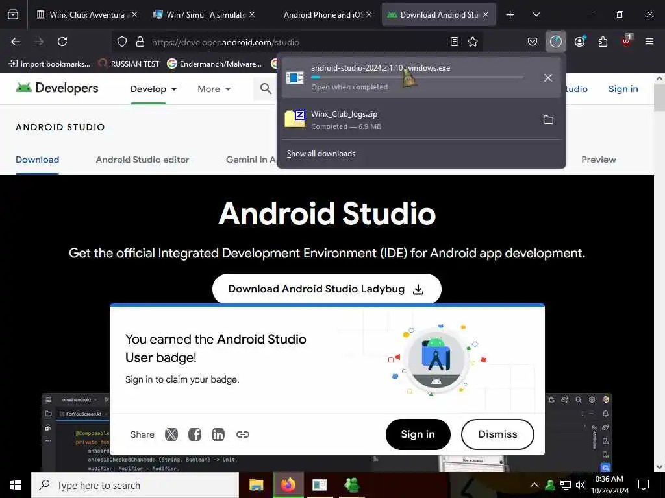
Task: Toggle reader view icon in address bar
Action: 454,41
